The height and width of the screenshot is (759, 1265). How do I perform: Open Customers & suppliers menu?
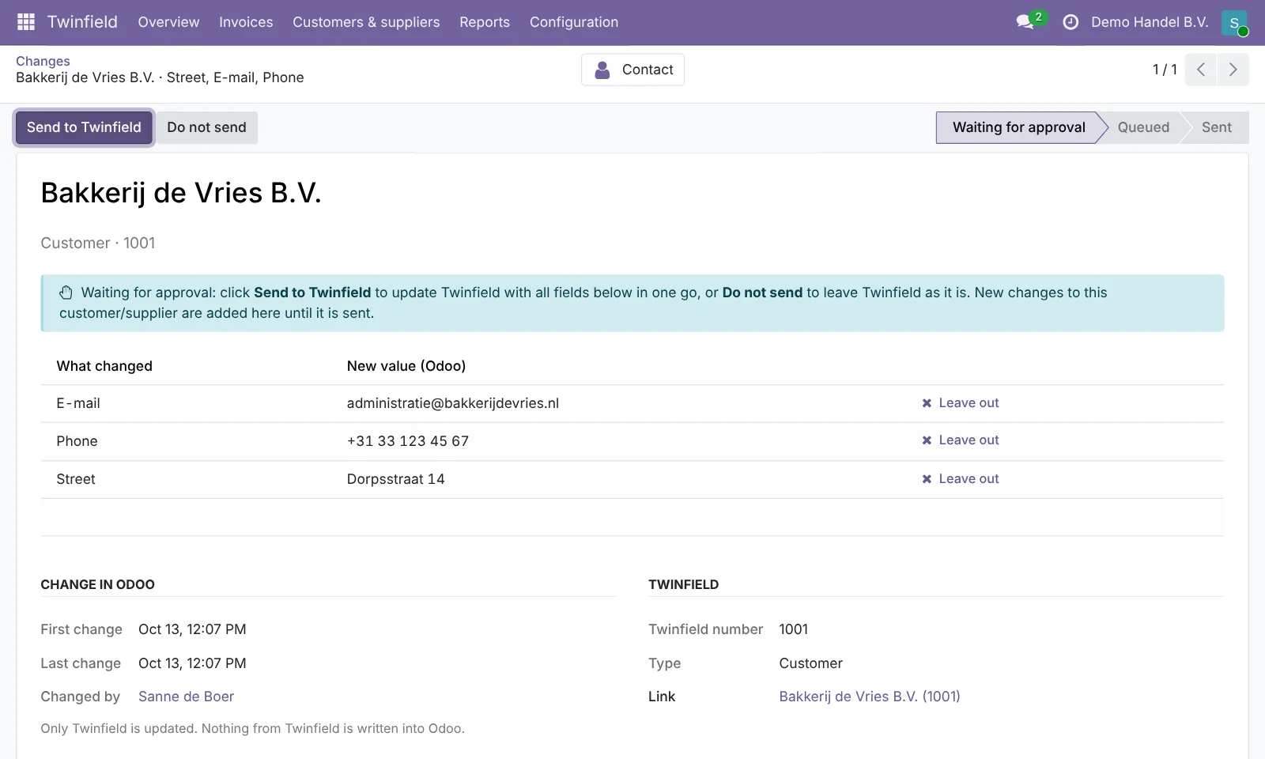point(366,22)
